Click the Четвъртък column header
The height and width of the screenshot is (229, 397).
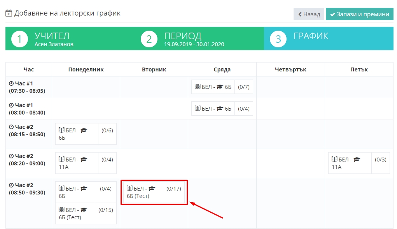point(291,69)
